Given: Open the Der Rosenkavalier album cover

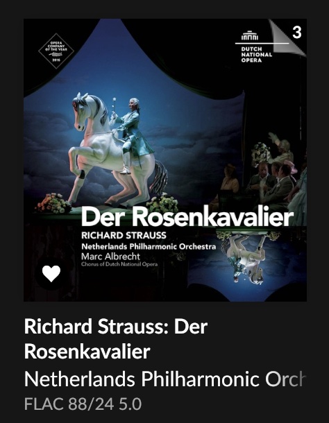Looking at the screenshot, I should click(165, 160).
